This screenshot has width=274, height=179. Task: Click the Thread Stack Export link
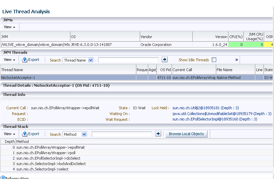pos(34,134)
